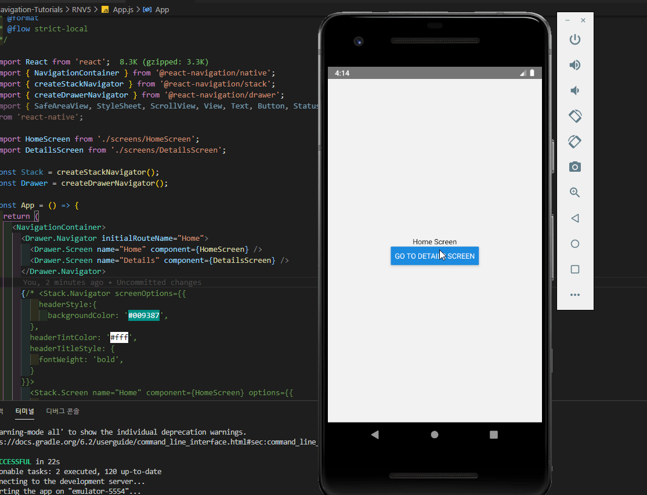Click the emulator Power button icon

(575, 39)
